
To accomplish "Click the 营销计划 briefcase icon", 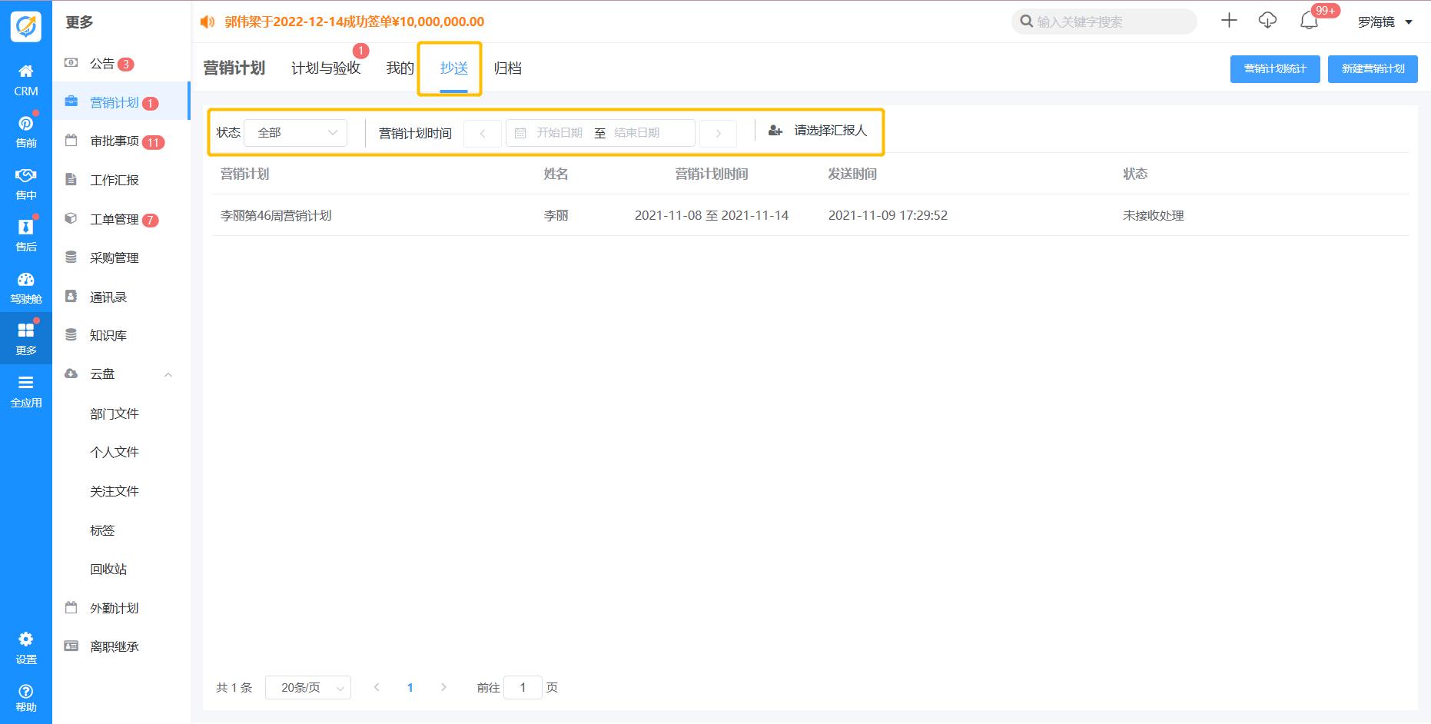I will (71, 101).
